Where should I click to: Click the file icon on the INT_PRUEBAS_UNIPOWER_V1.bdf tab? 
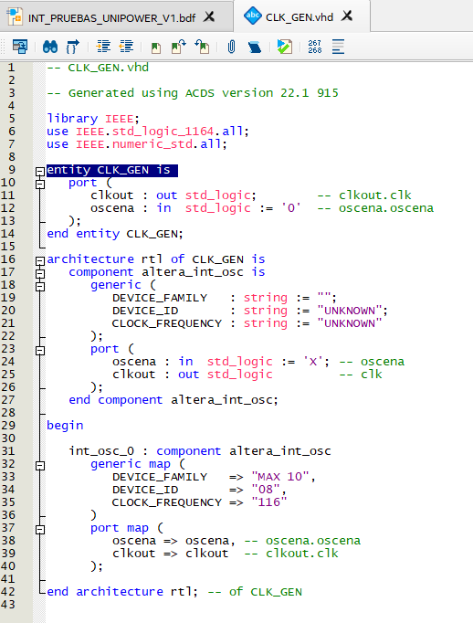pyautogui.click(x=15, y=16)
